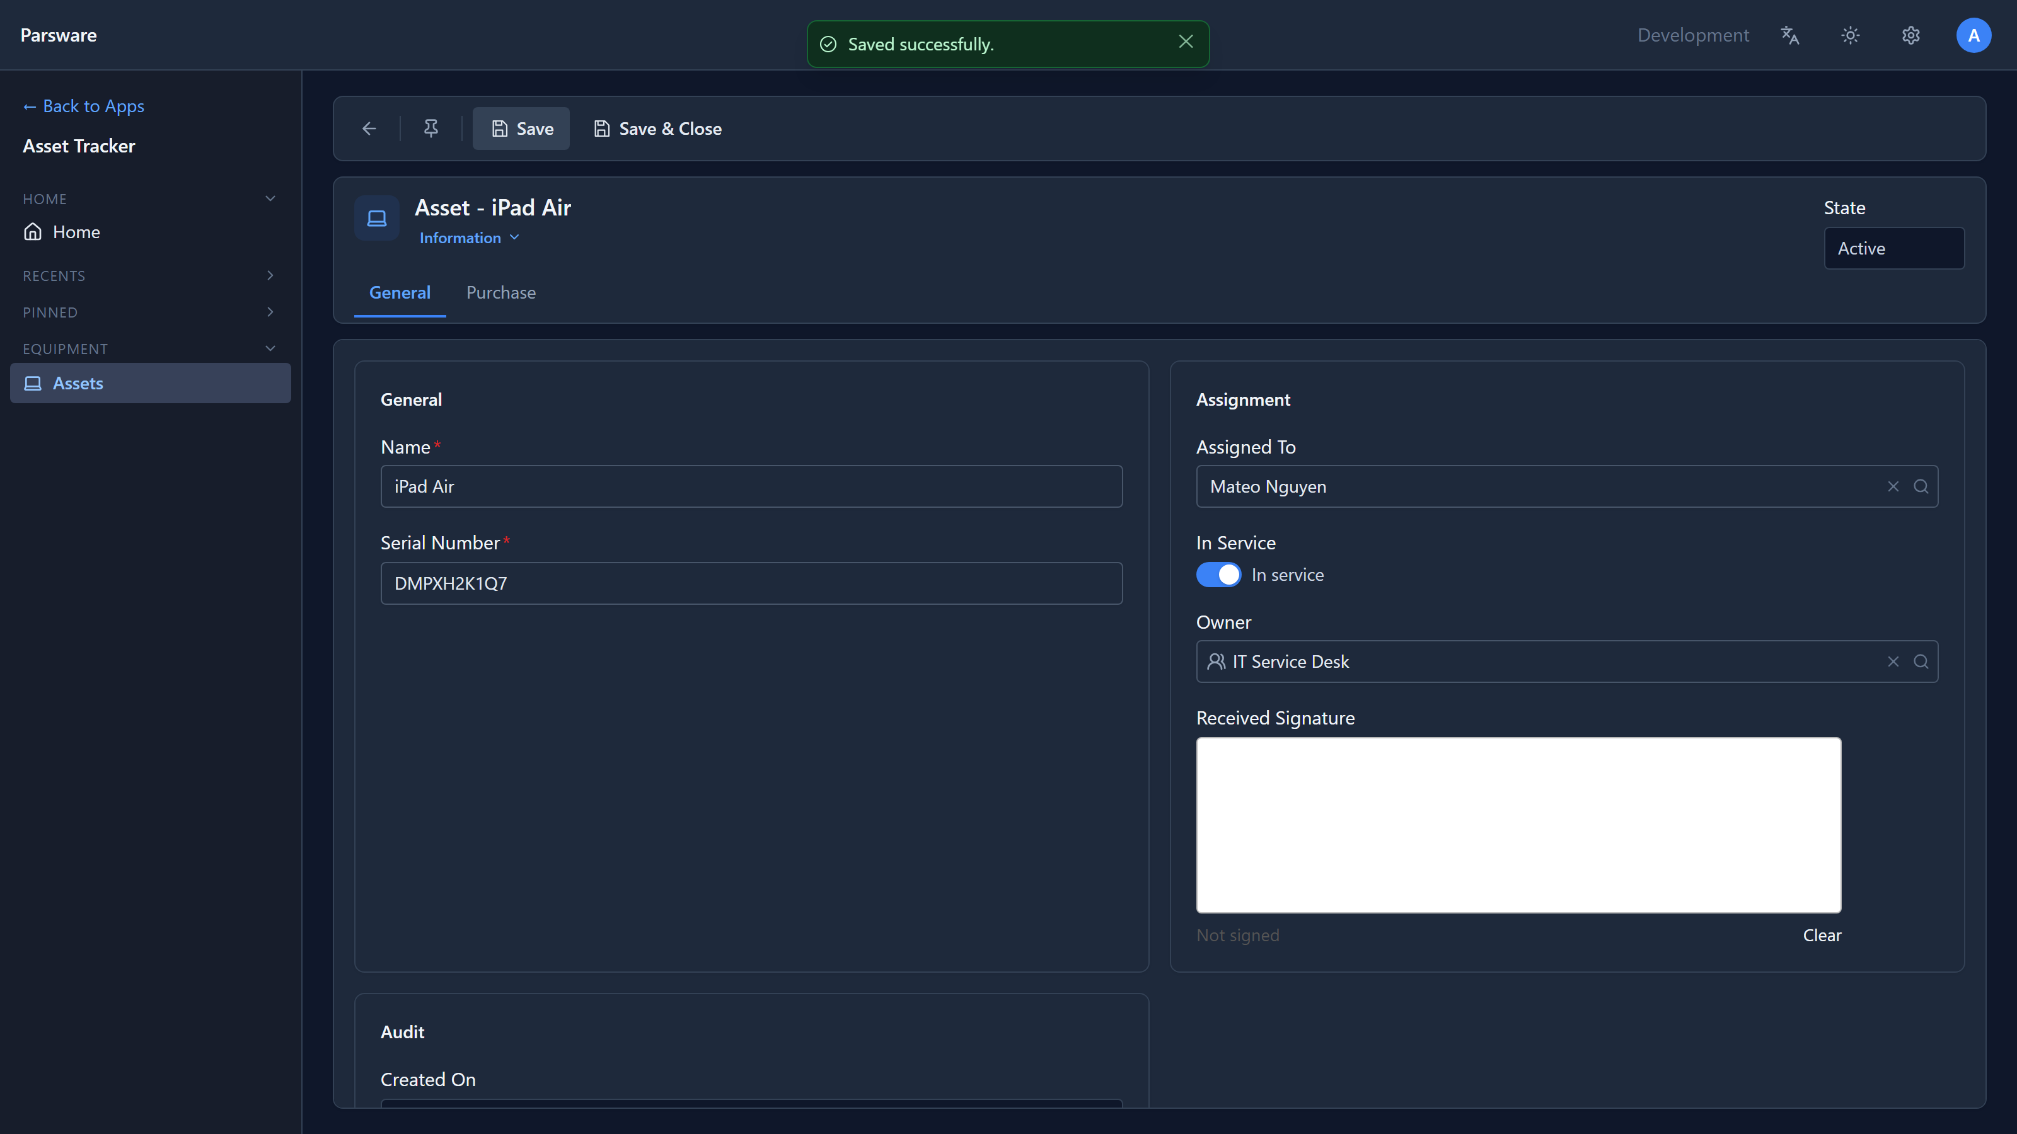Screen dimensions: 2017x1134
Task: Click the Serial Number field
Action: coord(752,583)
